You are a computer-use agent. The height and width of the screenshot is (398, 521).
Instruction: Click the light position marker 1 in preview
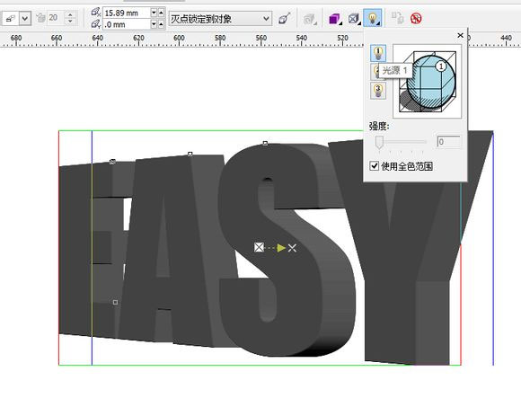click(x=441, y=66)
